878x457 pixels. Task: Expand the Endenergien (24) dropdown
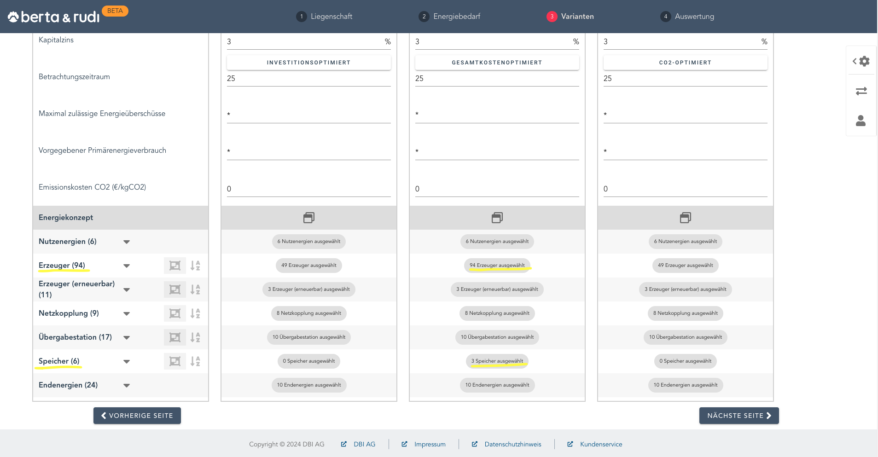[127, 386]
